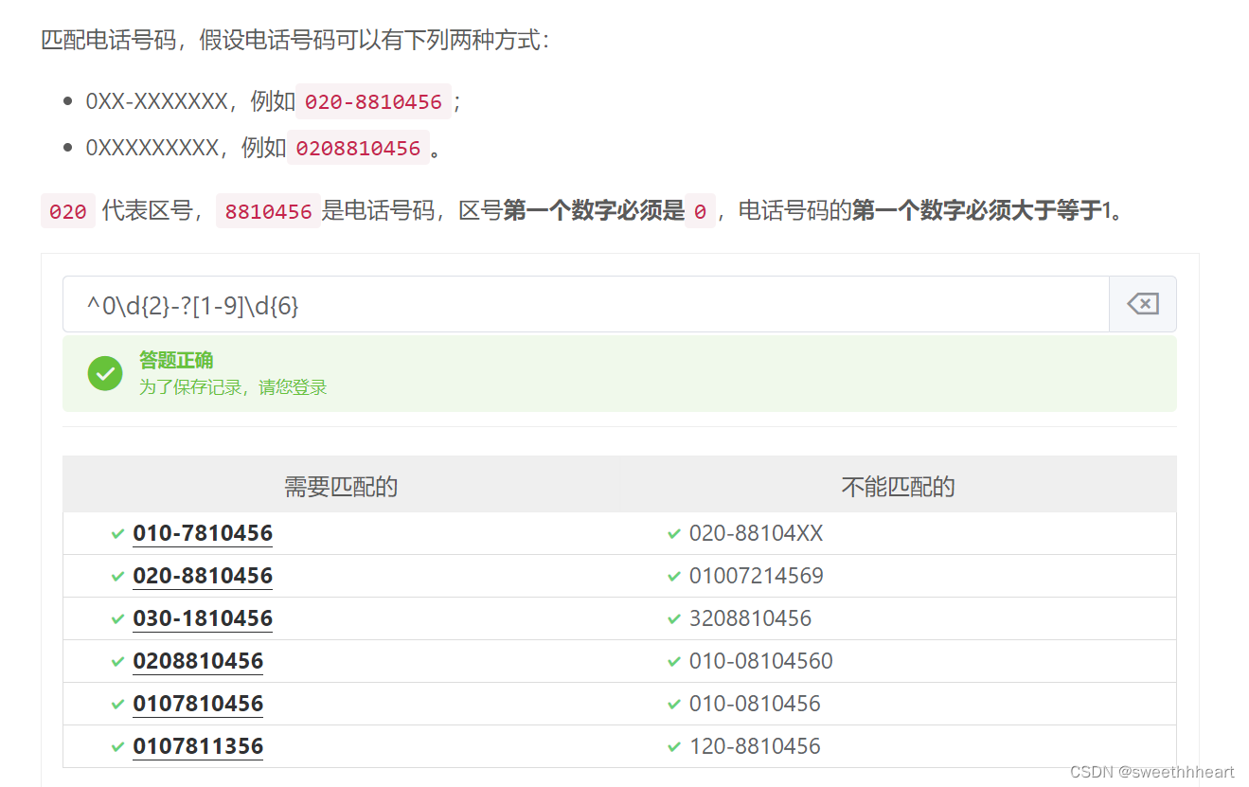Click the 为了保存记录,请您登录 login hint
The width and height of the screenshot is (1249, 787).
click(x=233, y=387)
